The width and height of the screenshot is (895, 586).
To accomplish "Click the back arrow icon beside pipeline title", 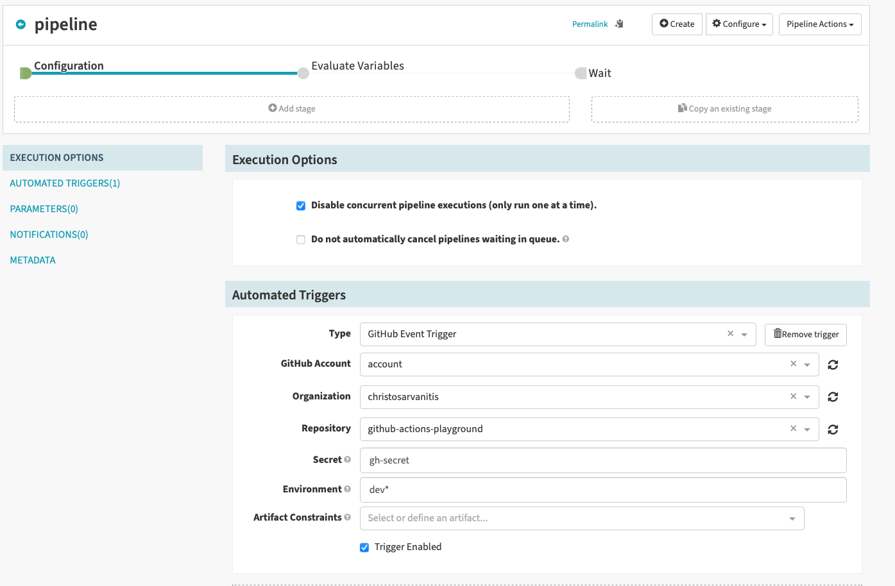I will [x=21, y=24].
